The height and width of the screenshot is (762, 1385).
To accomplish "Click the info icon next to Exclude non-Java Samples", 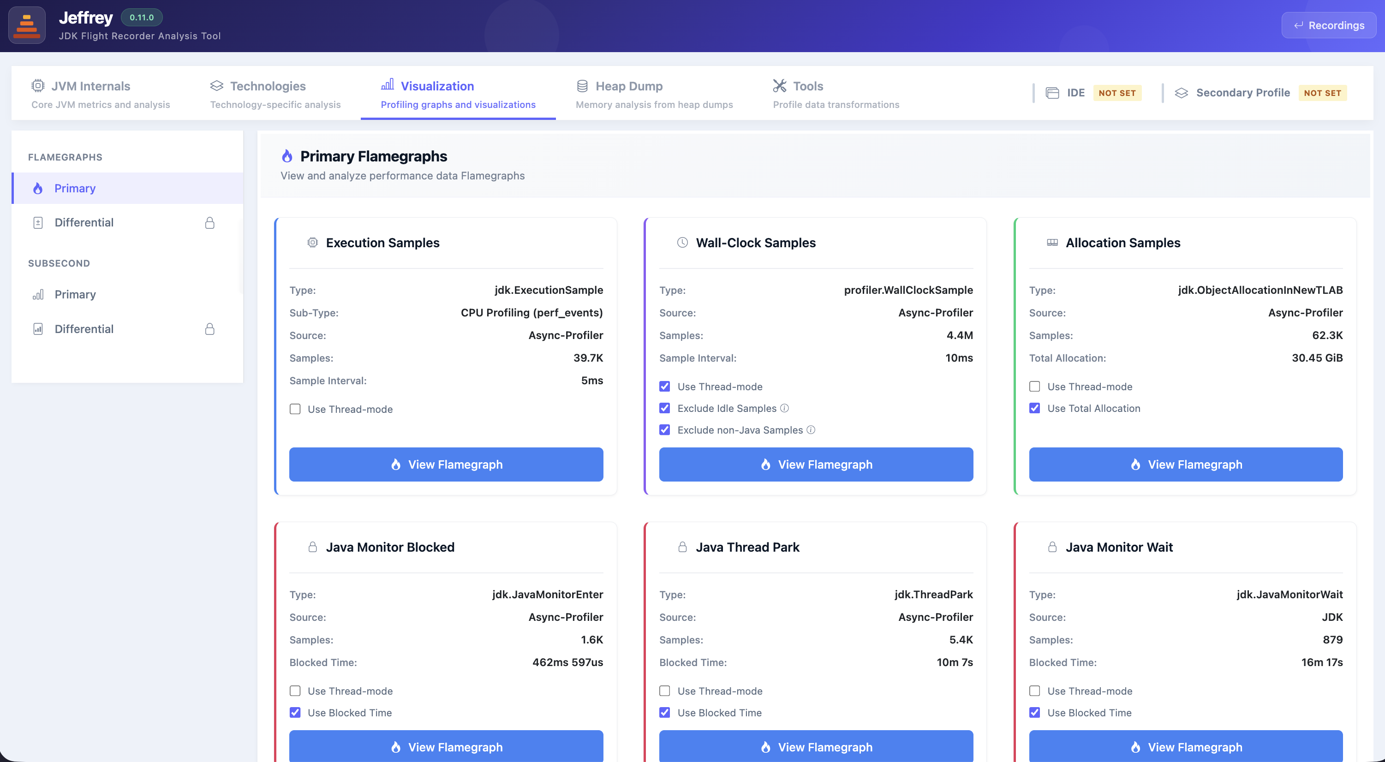I will tap(811, 429).
